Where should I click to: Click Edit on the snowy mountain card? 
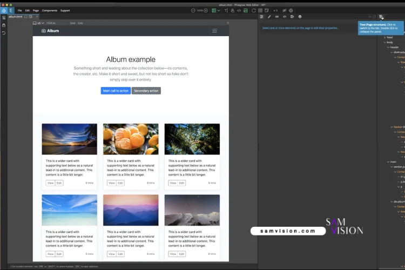181,254
